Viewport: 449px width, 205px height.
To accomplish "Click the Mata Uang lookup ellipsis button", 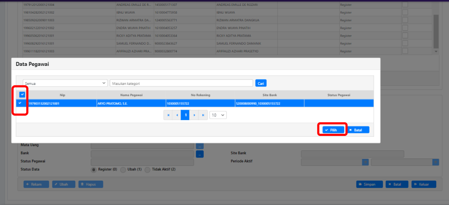I will click(x=200, y=146).
